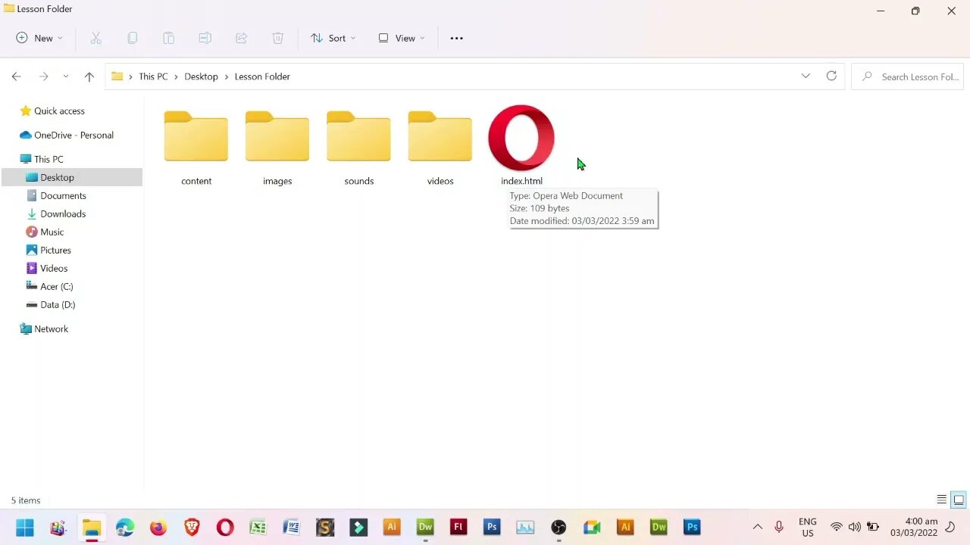
Task: Go up one folder level
Action: click(89, 76)
